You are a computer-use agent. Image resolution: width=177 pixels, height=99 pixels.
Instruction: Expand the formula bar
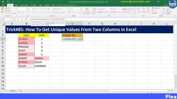(x=175, y=19)
